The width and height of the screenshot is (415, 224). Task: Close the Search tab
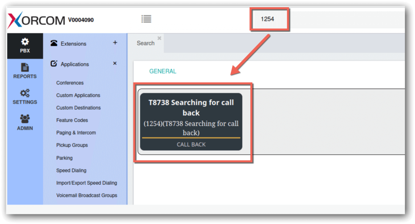(160, 38)
